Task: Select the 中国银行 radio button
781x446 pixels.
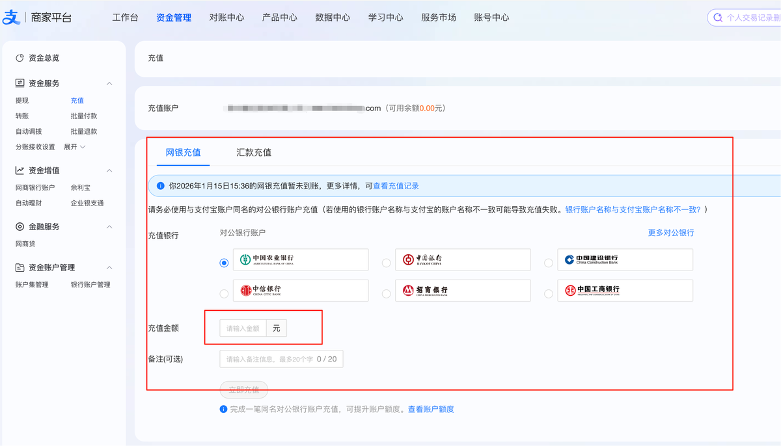Action: click(x=386, y=263)
